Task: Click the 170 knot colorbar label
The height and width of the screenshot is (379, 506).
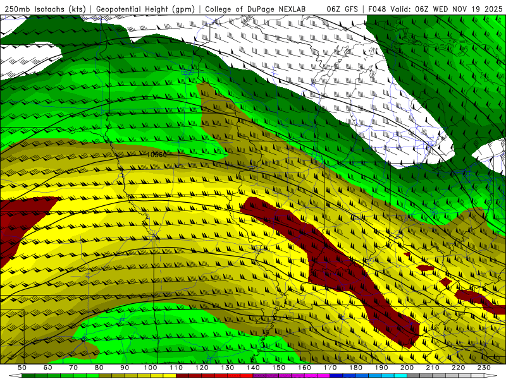Action: [330, 368]
